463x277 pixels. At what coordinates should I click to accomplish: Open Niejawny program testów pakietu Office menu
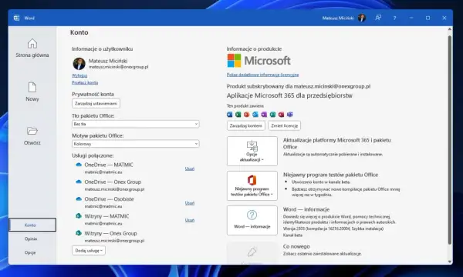(252, 185)
